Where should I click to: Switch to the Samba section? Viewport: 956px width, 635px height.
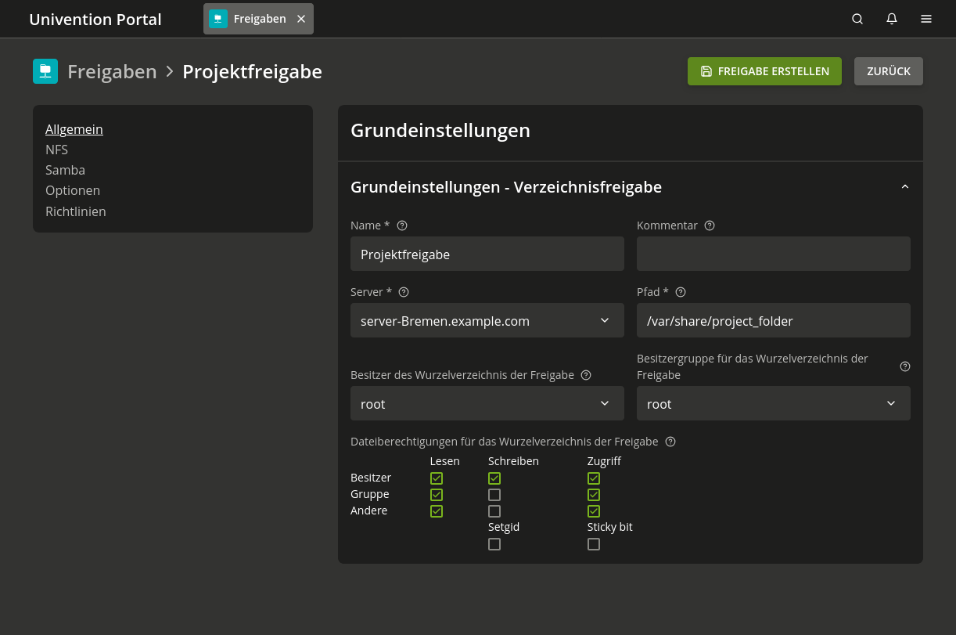point(65,170)
